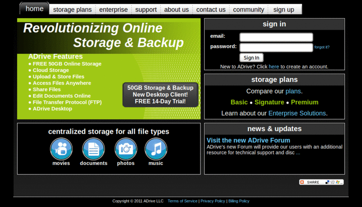Click the 'ADrive Features' heading
362x207 pixels.
pyautogui.click(x=55, y=56)
